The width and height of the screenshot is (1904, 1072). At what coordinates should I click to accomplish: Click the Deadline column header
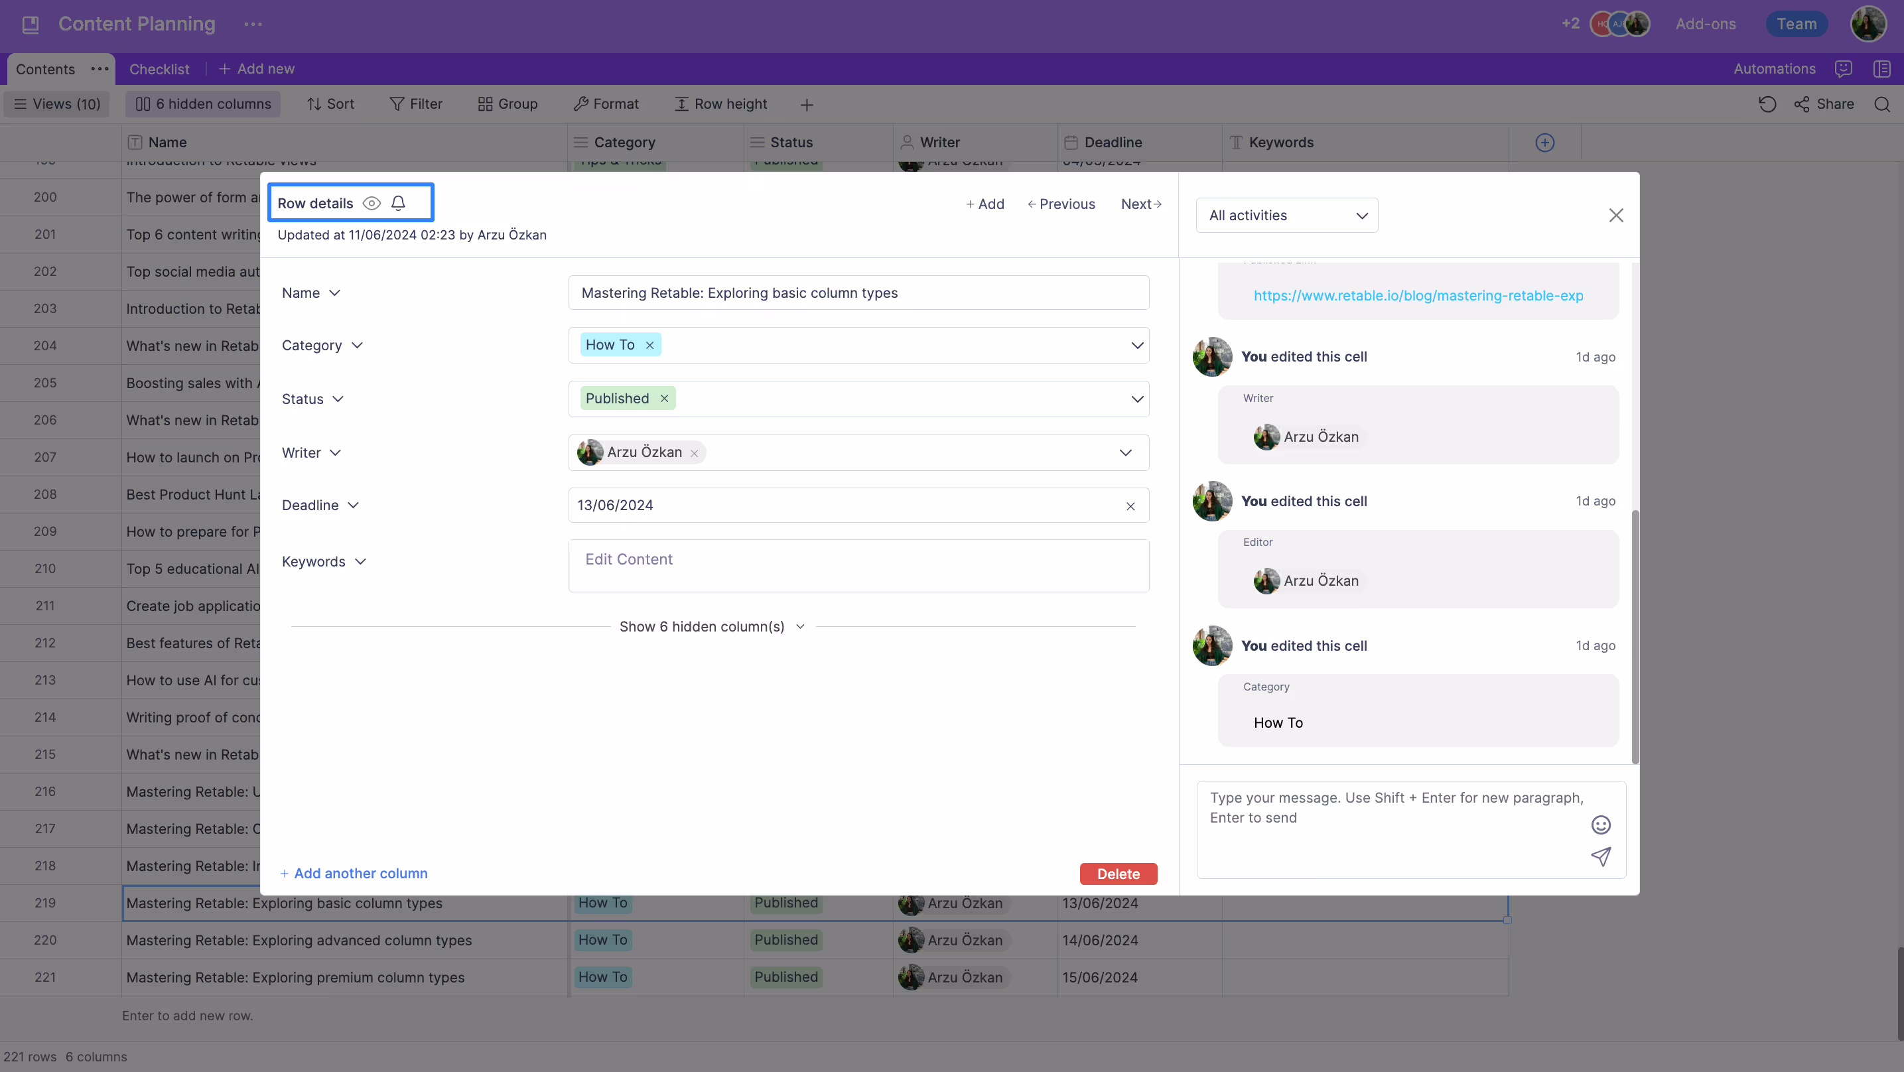[1139, 143]
